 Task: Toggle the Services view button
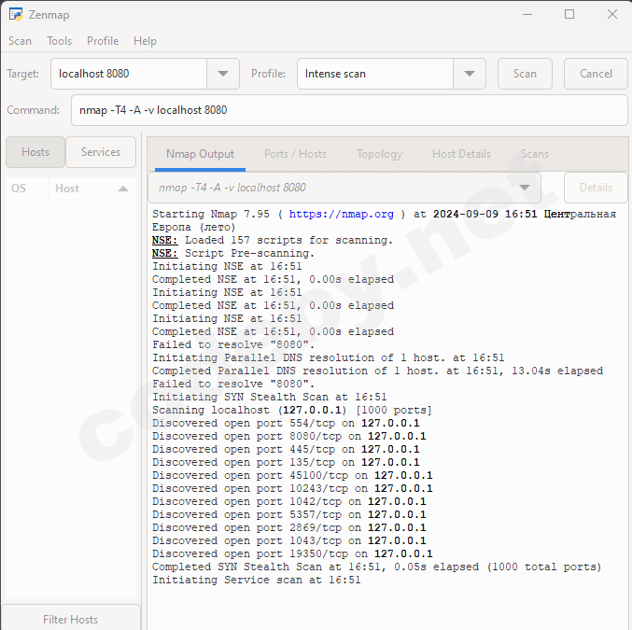click(100, 152)
